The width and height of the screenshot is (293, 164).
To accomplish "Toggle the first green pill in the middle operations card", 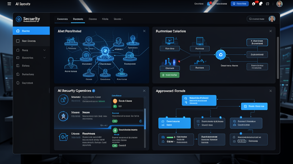I will tap(115, 121).
